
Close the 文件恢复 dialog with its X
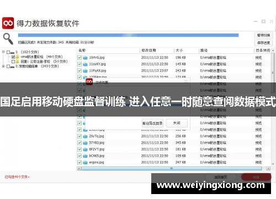click(x=186, y=81)
